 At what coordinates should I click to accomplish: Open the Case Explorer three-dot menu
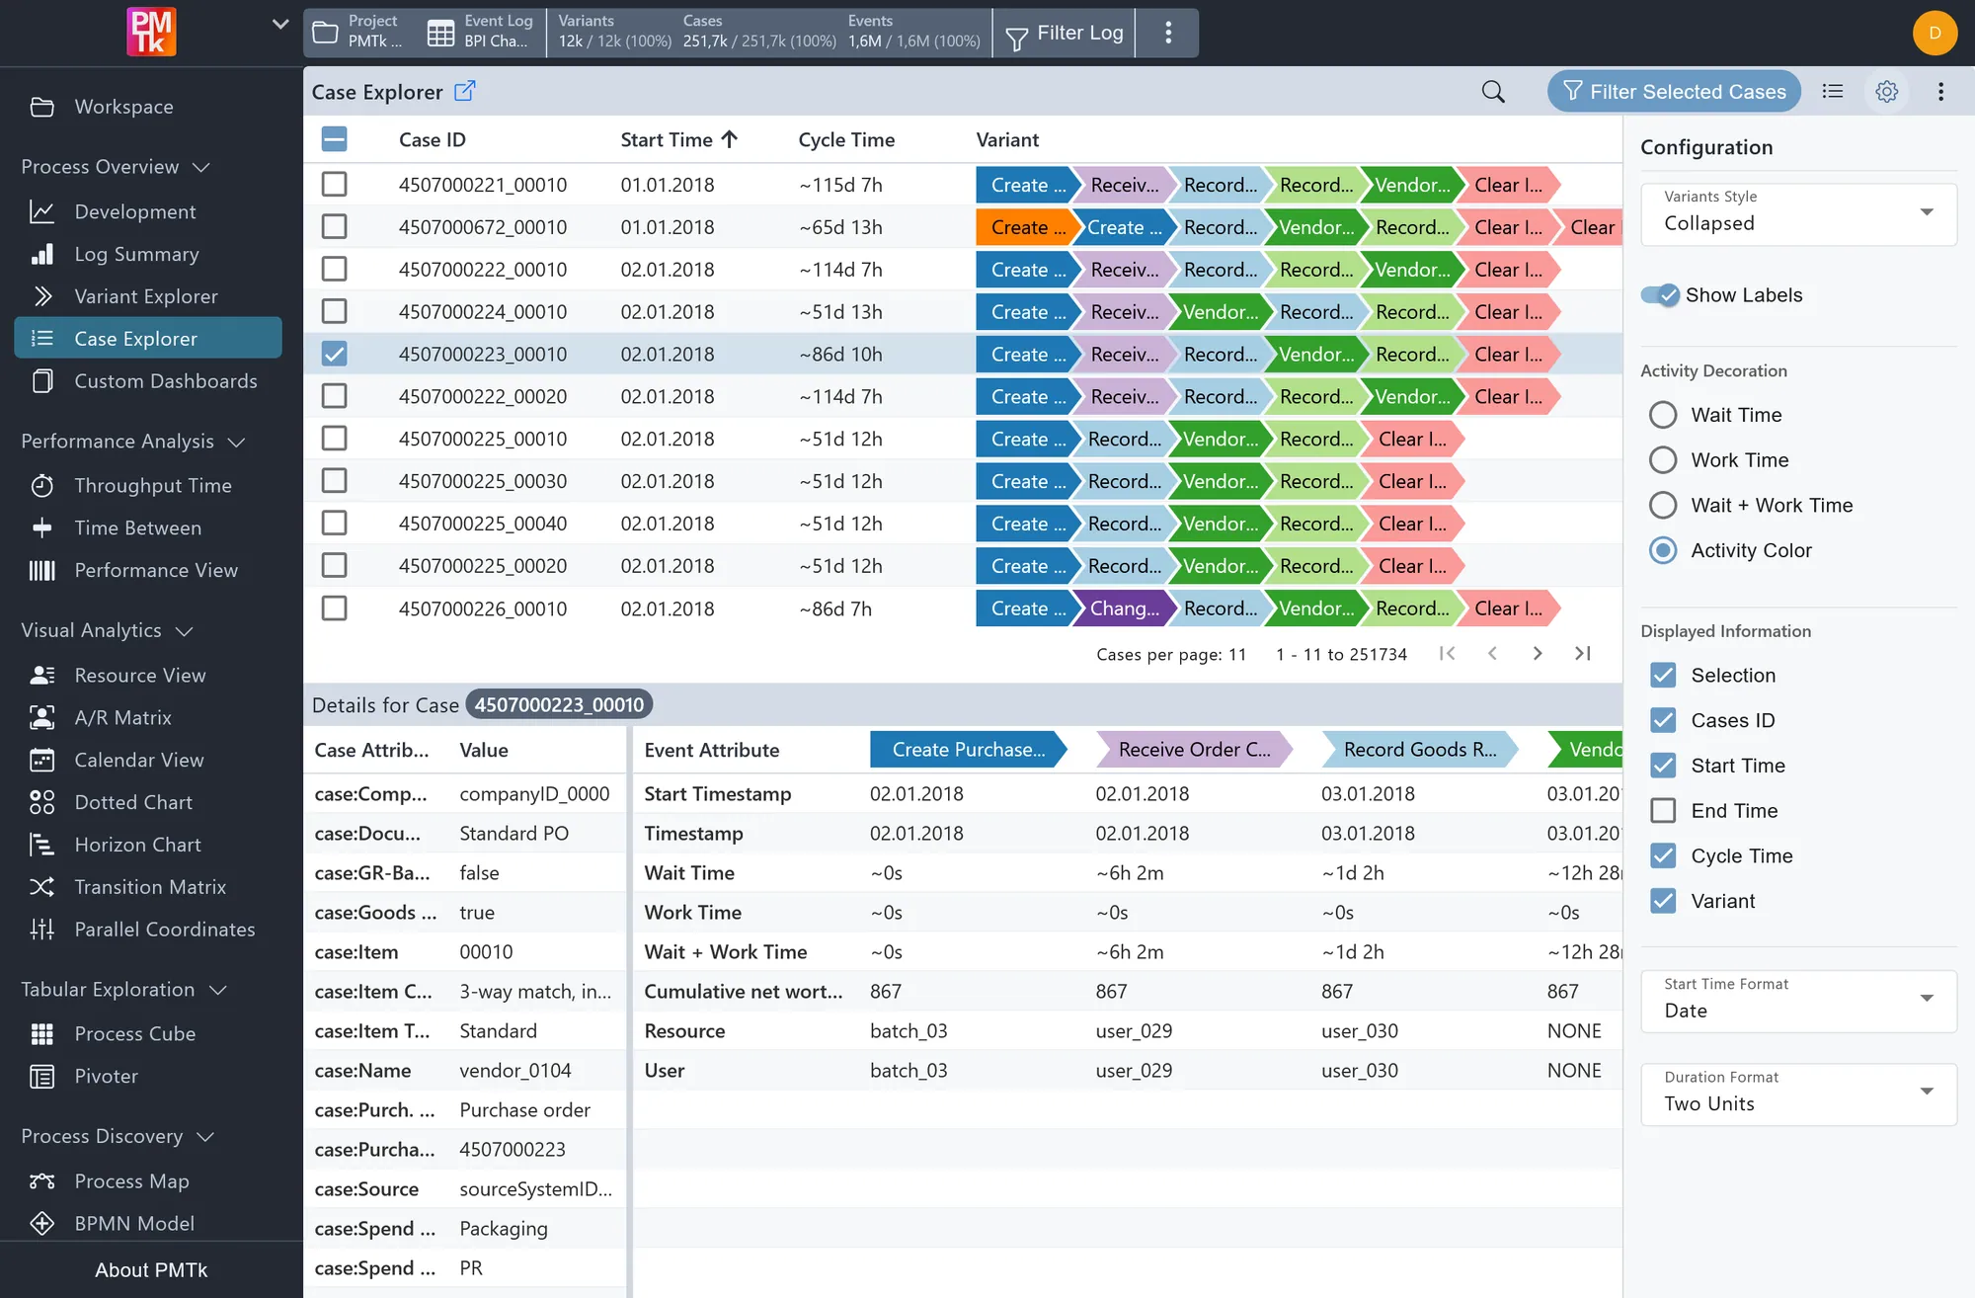pos(1940,92)
